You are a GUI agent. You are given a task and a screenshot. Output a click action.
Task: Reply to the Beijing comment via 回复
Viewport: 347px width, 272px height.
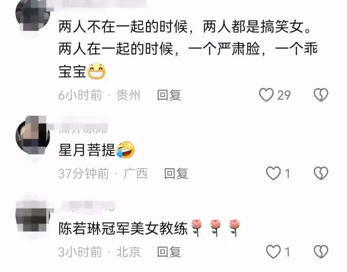click(x=169, y=252)
